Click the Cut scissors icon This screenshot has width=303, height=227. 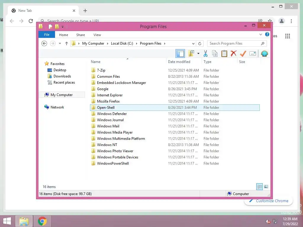point(205,53)
